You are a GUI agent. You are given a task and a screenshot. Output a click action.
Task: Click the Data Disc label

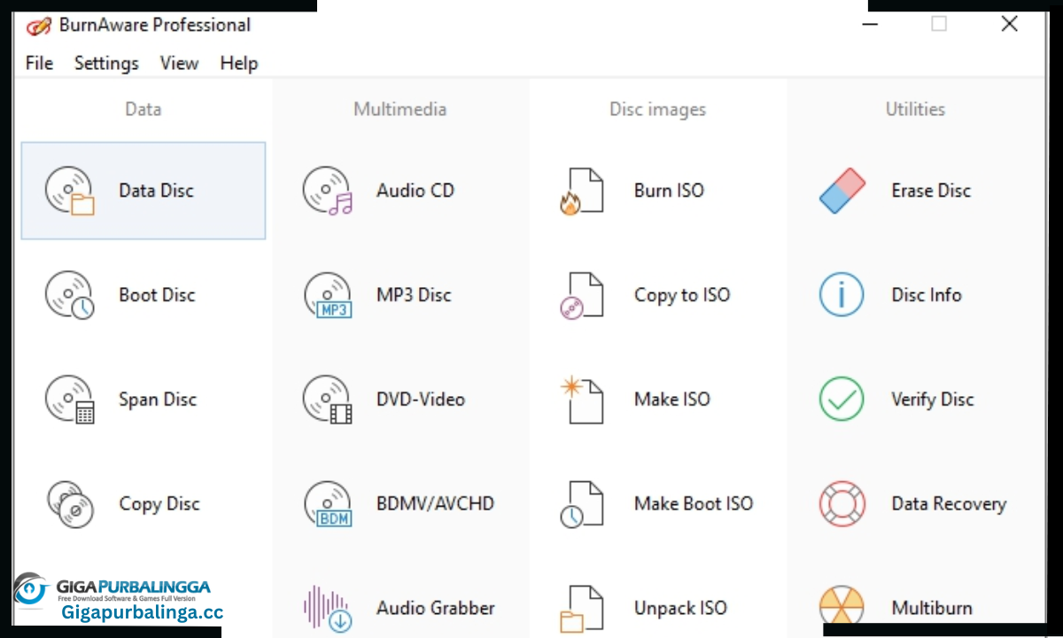coord(156,191)
